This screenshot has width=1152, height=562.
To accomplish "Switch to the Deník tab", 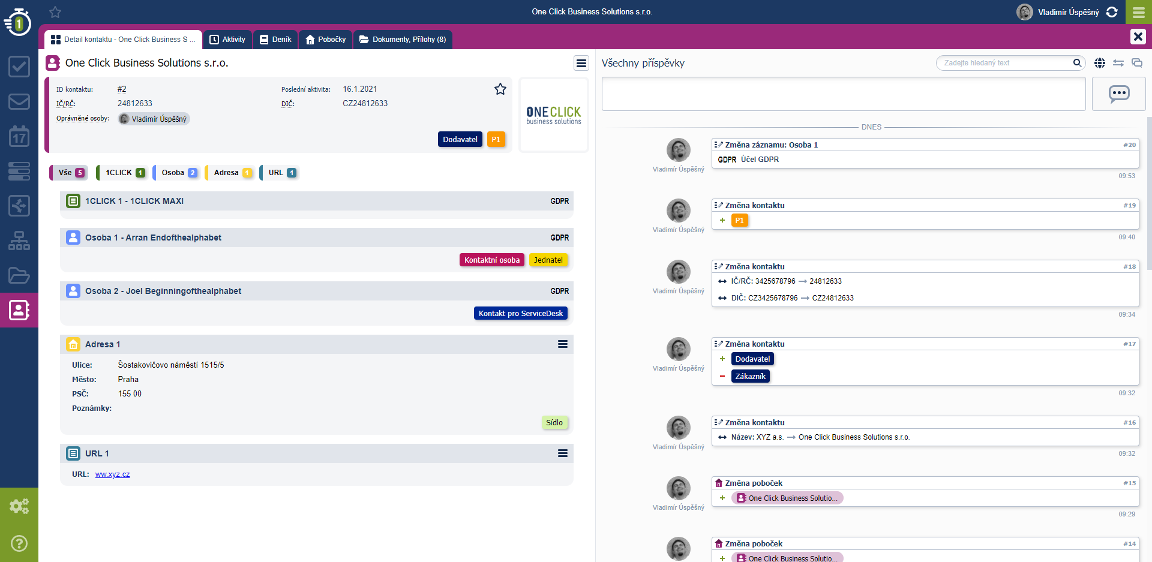I will pyautogui.click(x=275, y=40).
